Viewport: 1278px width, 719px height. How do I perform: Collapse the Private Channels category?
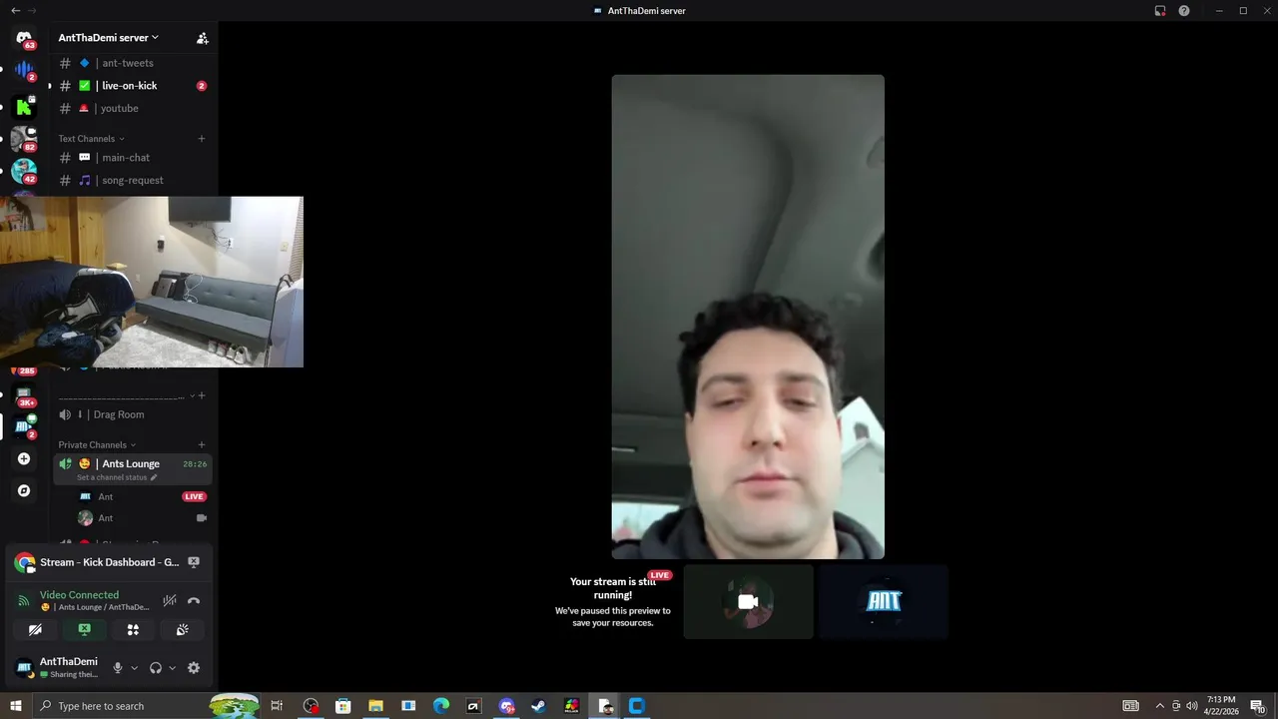(97, 444)
